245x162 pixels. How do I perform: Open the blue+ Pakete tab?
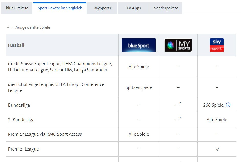[x=17, y=8]
